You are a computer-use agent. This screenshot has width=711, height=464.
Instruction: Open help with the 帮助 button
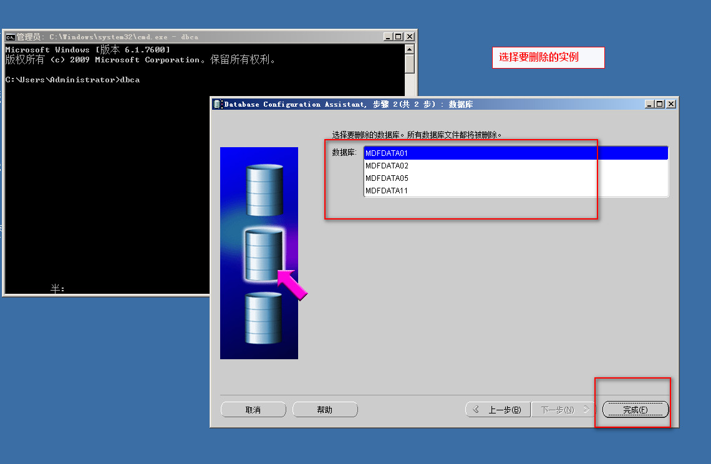[325, 410]
